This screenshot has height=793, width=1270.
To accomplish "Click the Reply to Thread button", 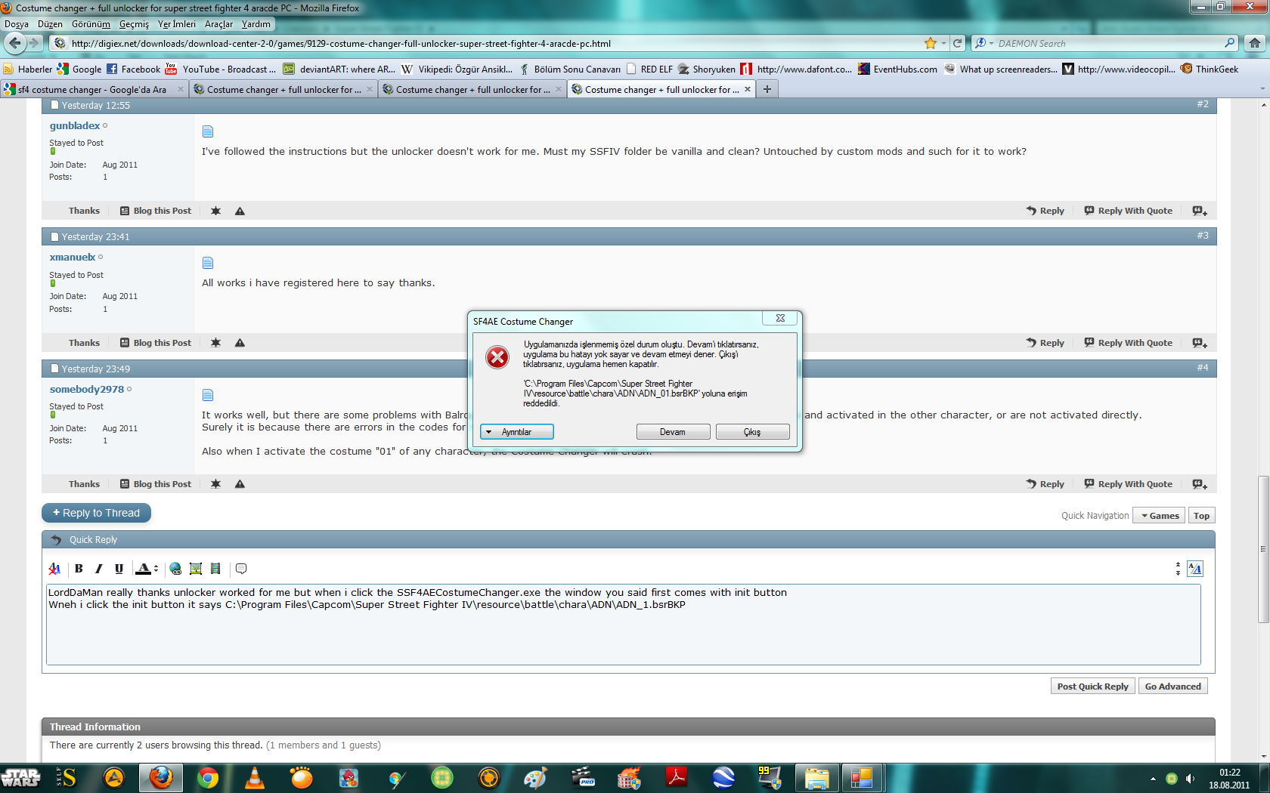I will click(x=96, y=513).
